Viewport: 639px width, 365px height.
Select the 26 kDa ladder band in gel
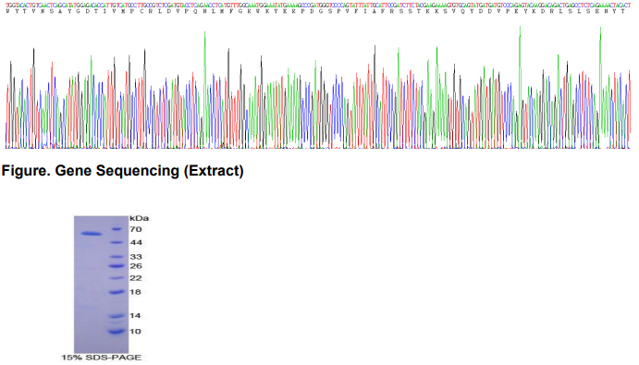tap(117, 266)
